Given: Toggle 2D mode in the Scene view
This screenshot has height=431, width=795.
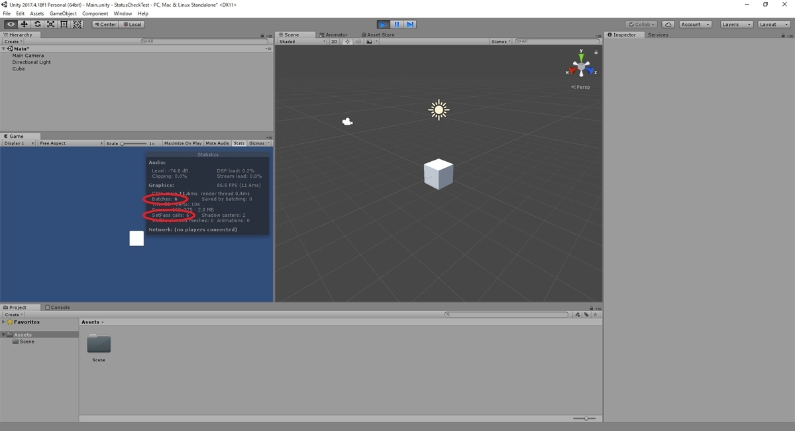Looking at the screenshot, I should pyautogui.click(x=334, y=41).
